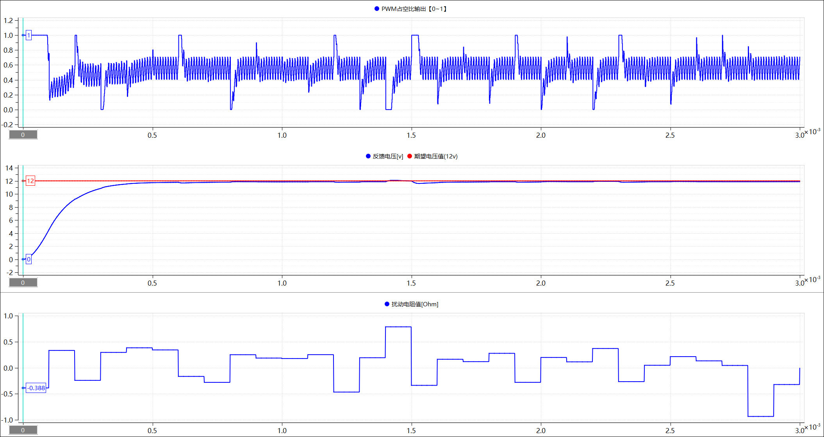
Task: Click highest step plateau in resistance plot
Action: coord(398,327)
